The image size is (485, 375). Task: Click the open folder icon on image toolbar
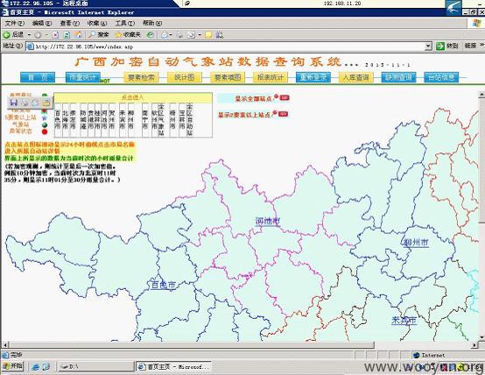coord(46,103)
